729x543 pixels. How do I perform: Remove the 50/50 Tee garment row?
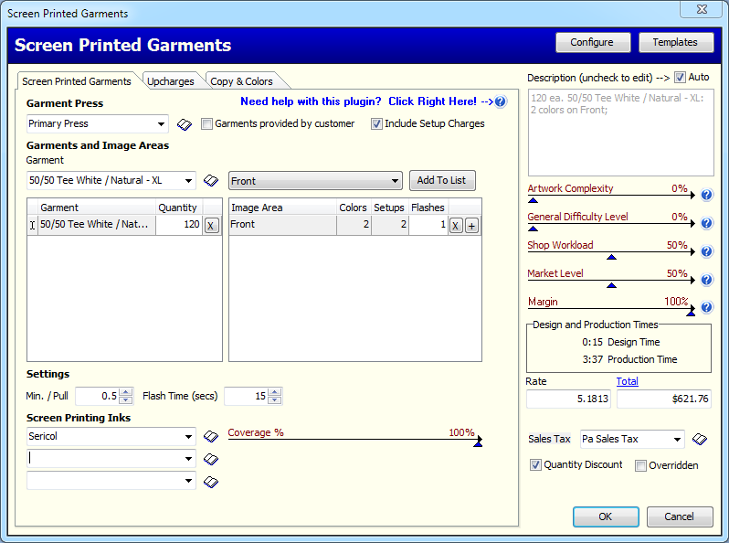(211, 225)
